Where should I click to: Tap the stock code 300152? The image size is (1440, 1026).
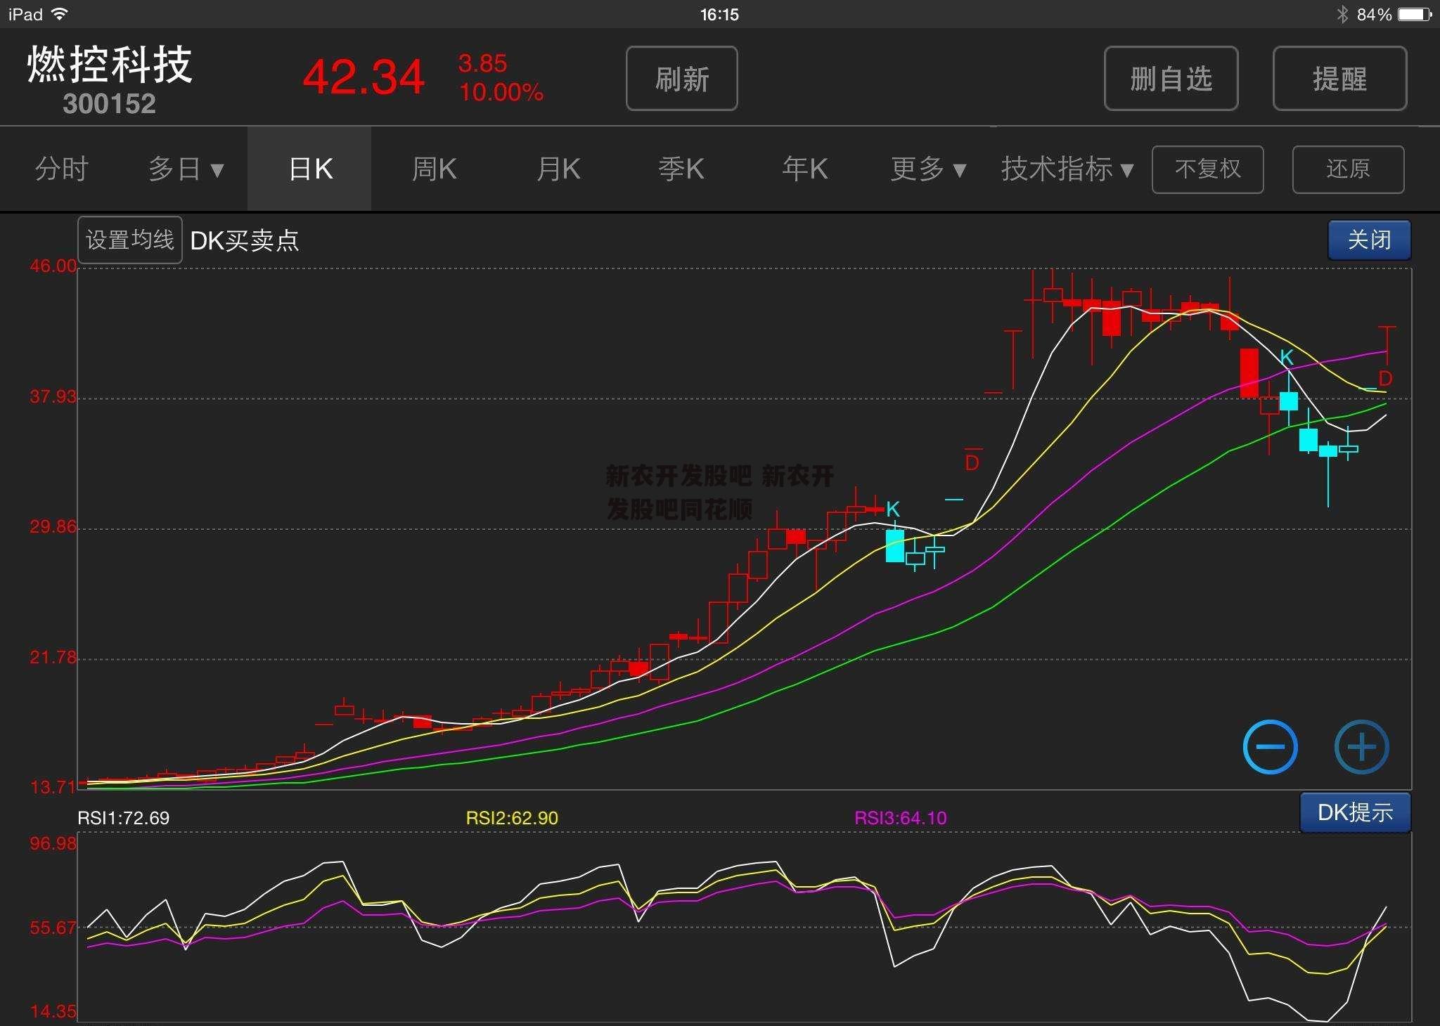pos(109,104)
